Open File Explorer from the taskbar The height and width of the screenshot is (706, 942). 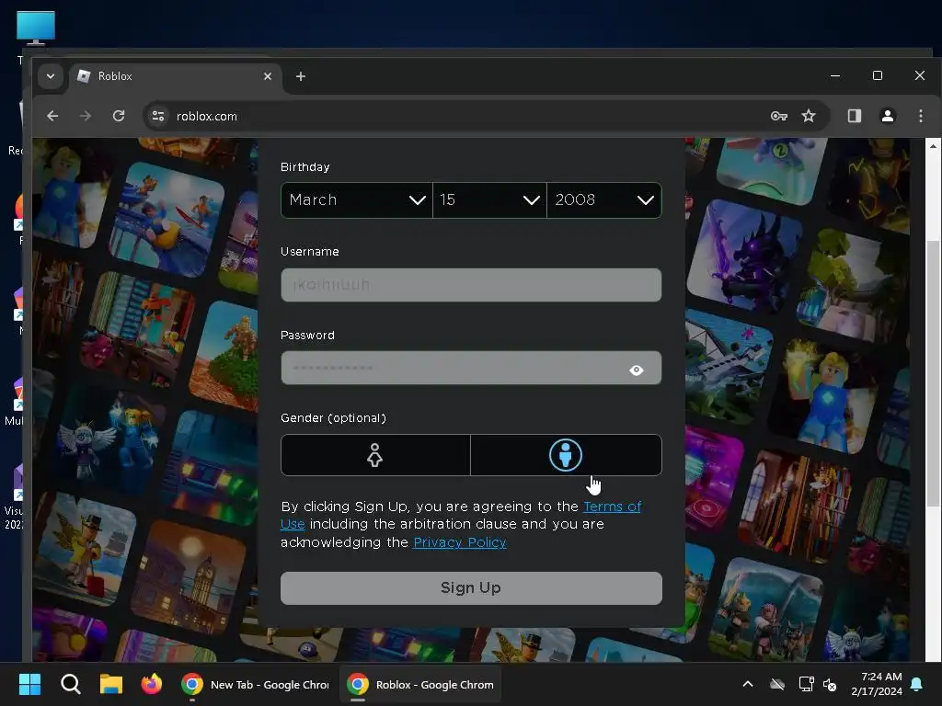(x=111, y=684)
